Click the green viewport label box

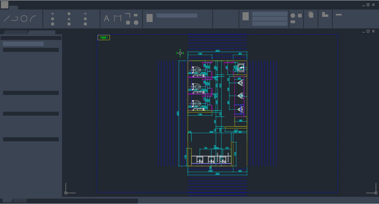(x=103, y=38)
